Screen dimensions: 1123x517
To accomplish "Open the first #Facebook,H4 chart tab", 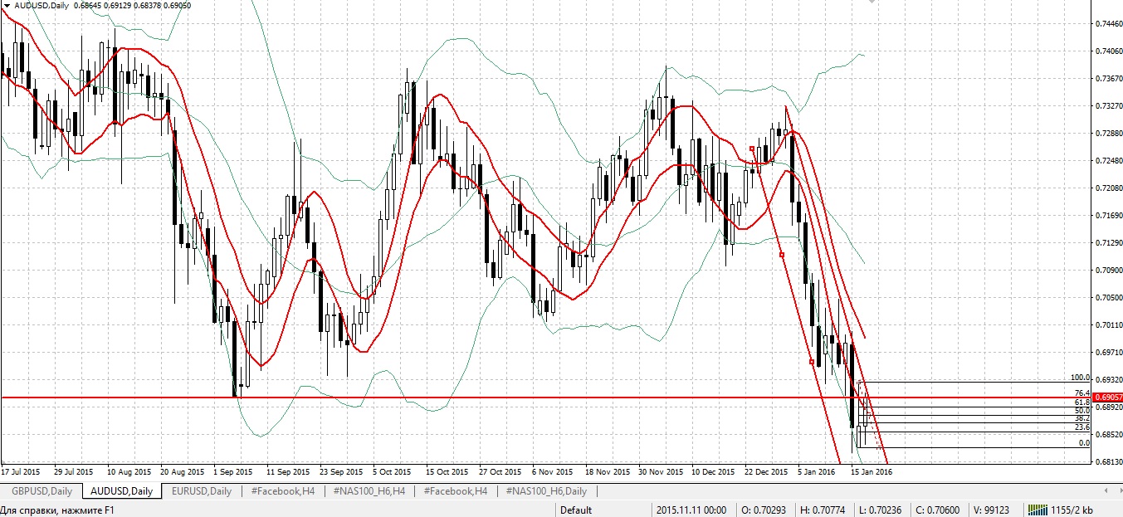I will [x=282, y=491].
